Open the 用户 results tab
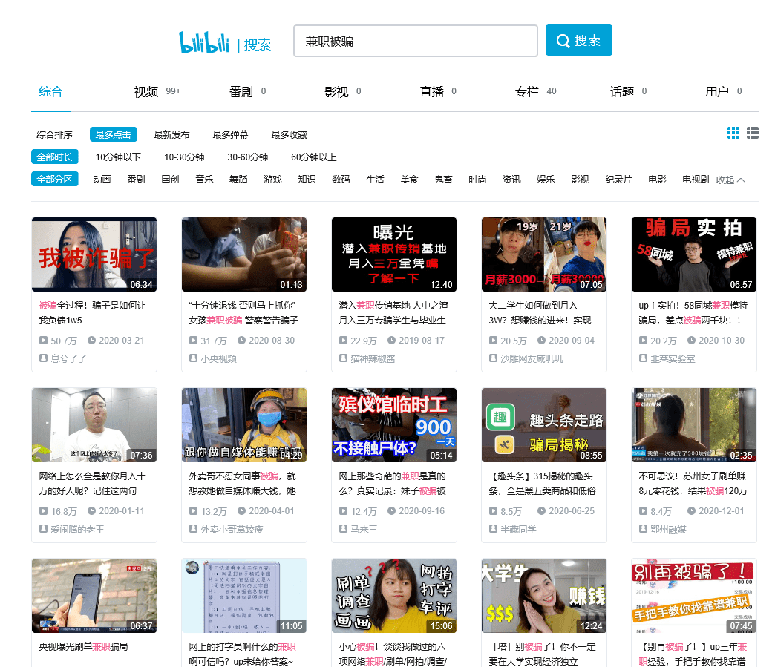775x667 pixels. coord(724,91)
